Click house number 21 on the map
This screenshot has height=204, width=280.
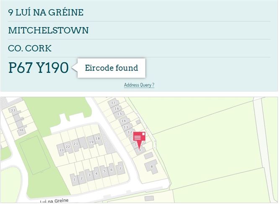pos(76,144)
